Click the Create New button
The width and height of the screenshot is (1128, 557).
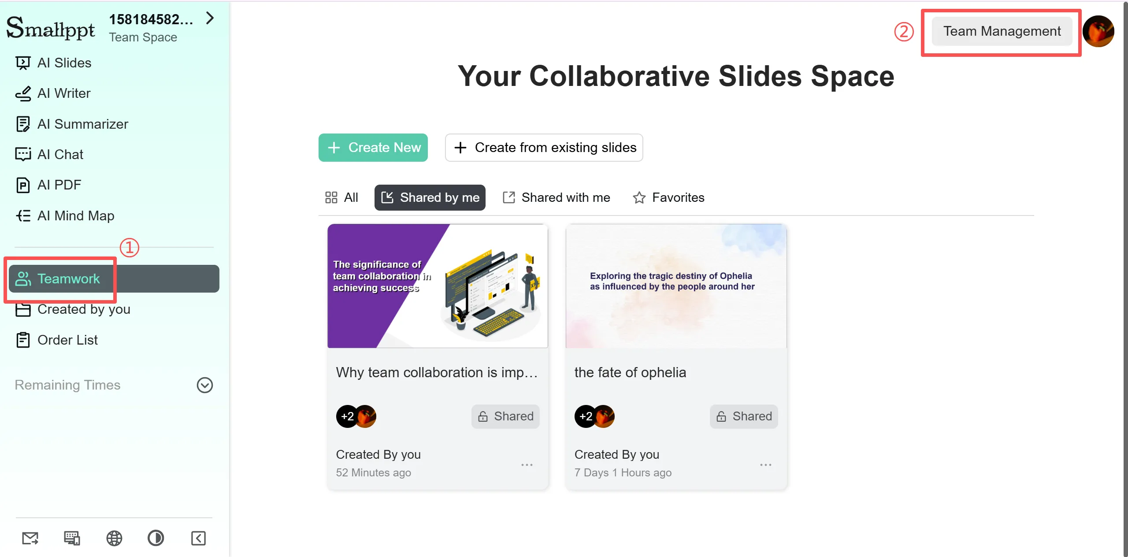373,148
